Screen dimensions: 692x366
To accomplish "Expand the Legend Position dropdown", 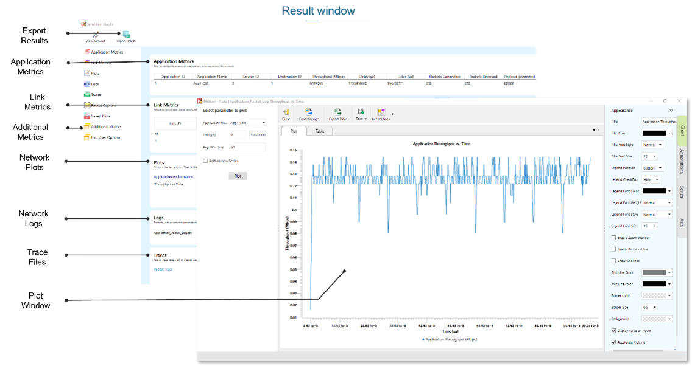I will point(652,168).
